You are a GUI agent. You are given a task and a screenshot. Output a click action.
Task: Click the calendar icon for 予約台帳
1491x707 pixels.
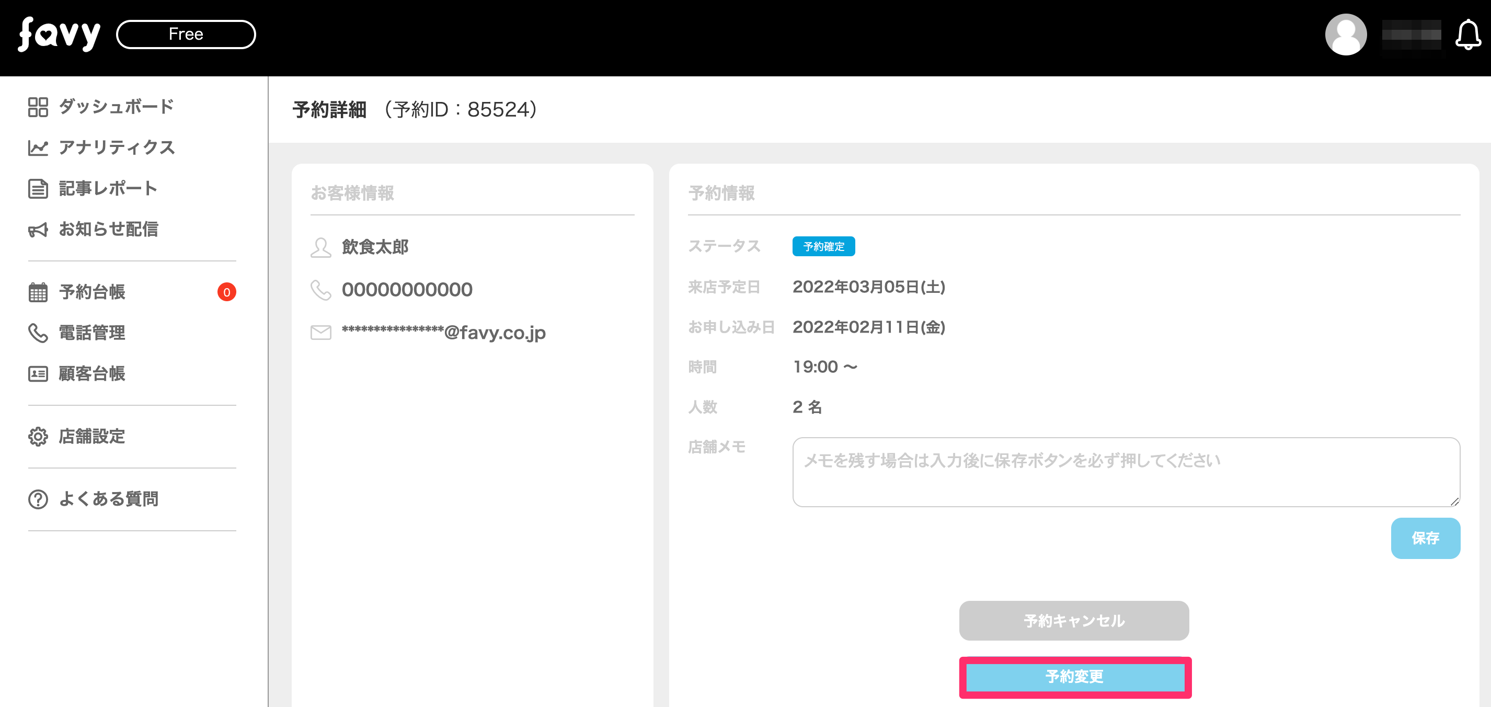point(38,292)
